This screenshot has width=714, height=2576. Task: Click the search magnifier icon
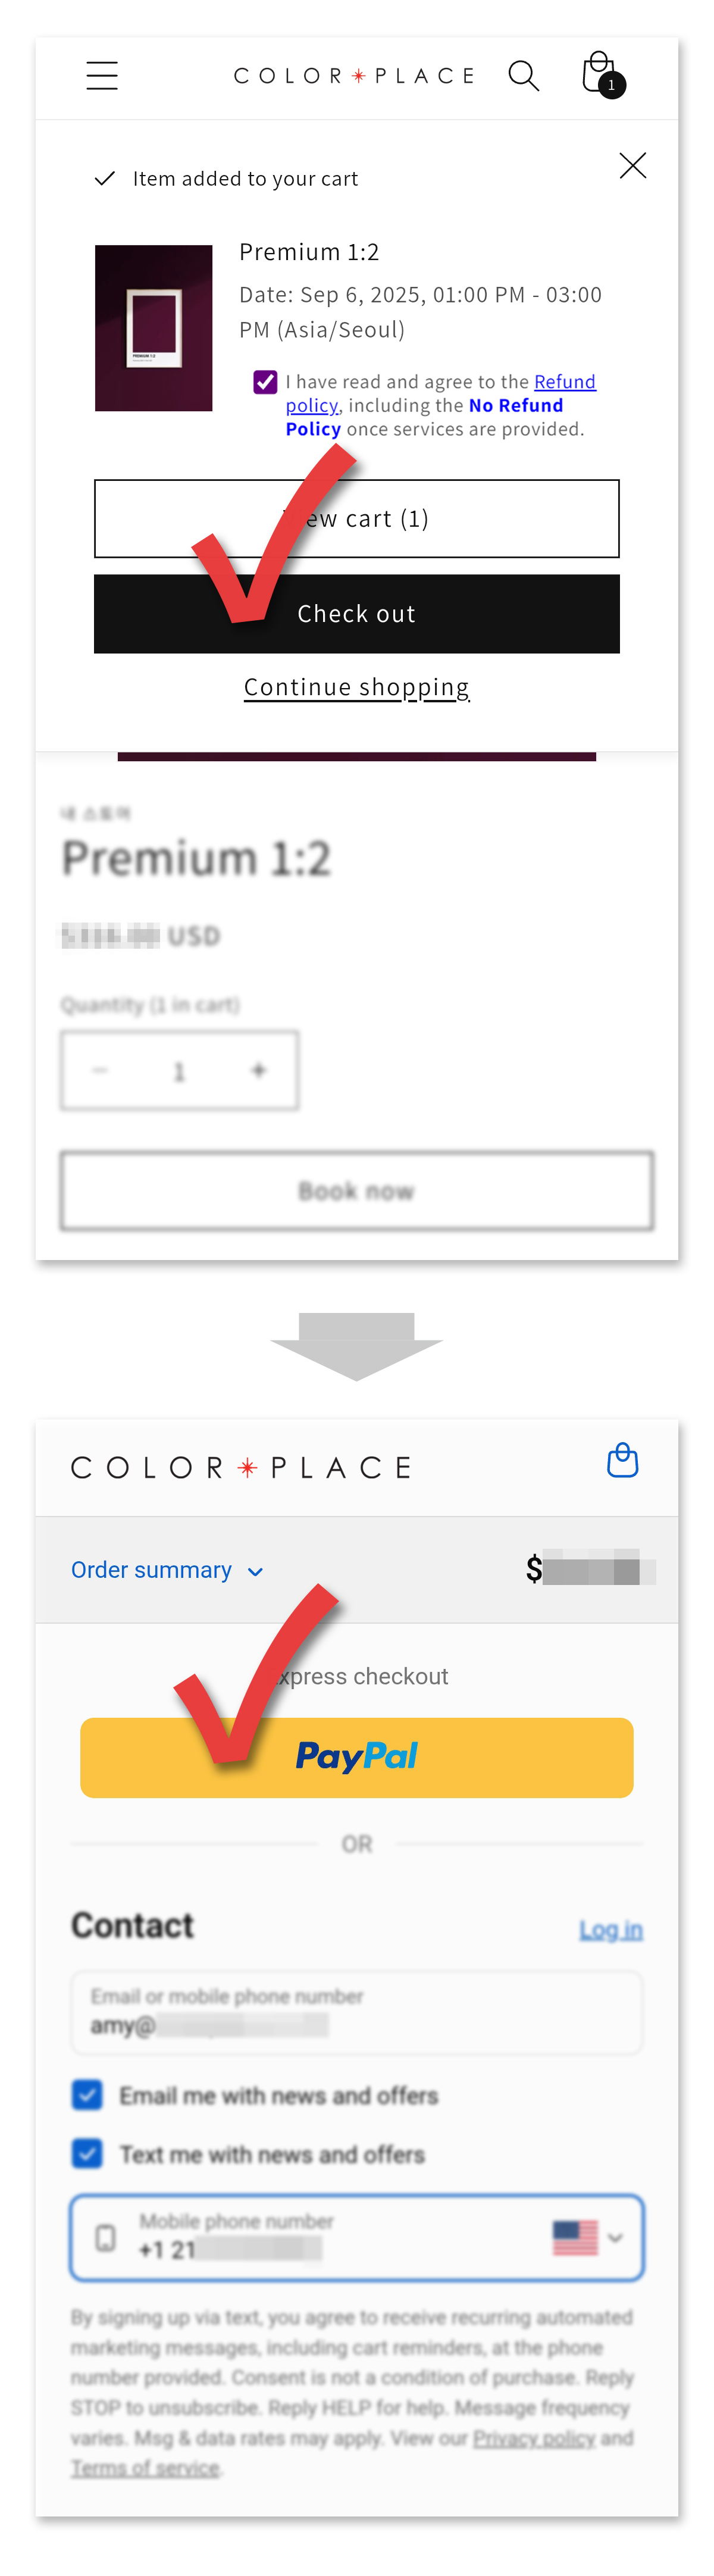click(x=523, y=76)
